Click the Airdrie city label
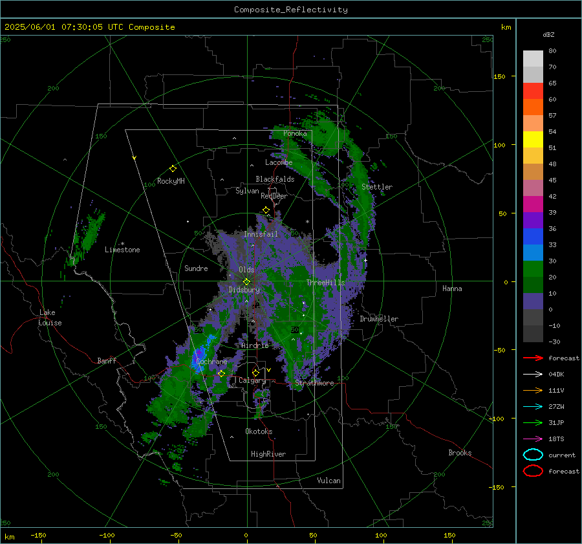582x544 pixels. click(x=255, y=345)
